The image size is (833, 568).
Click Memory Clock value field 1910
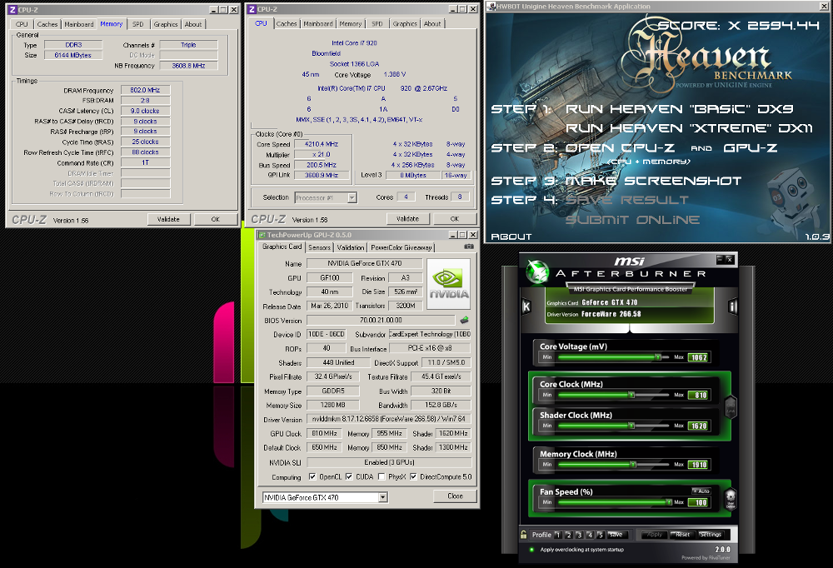pos(698,465)
